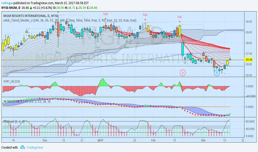Click the 28.00 price axis label
This screenshot has height=152, width=258.
click(x=249, y=43)
